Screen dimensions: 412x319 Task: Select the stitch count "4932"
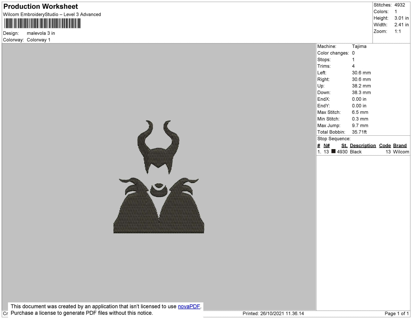pyautogui.click(x=400, y=5)
